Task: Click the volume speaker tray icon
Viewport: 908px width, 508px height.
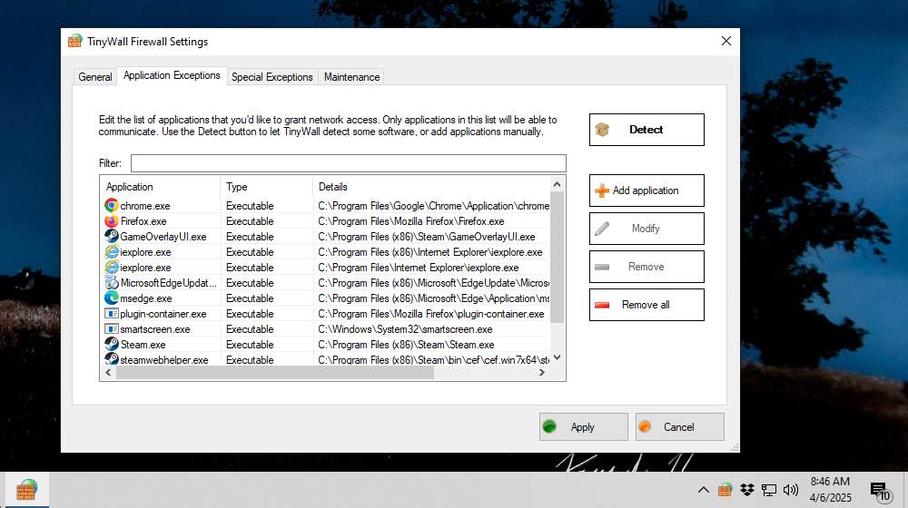Action: 791,490
